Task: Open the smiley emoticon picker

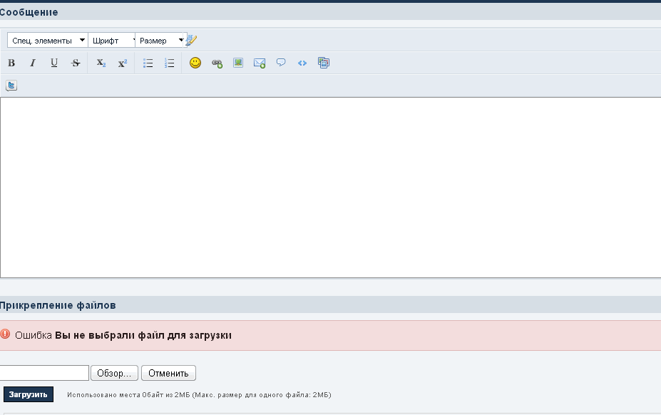Action: click(195, 63)
